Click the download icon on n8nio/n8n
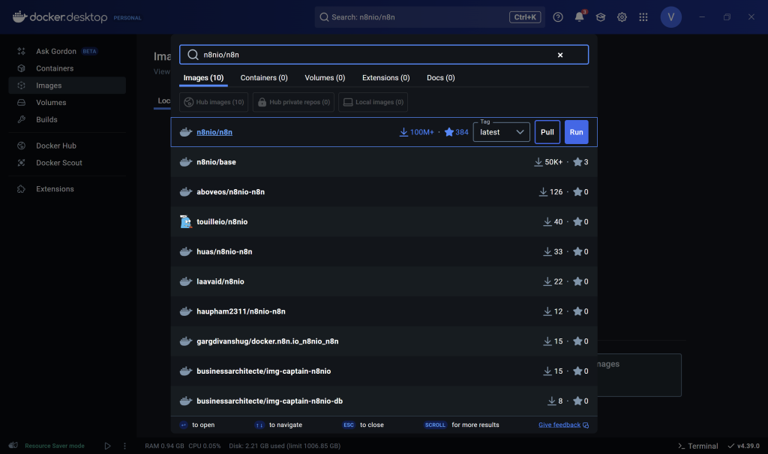The width and height of the screenshot is (768, 454). (403, 132)
